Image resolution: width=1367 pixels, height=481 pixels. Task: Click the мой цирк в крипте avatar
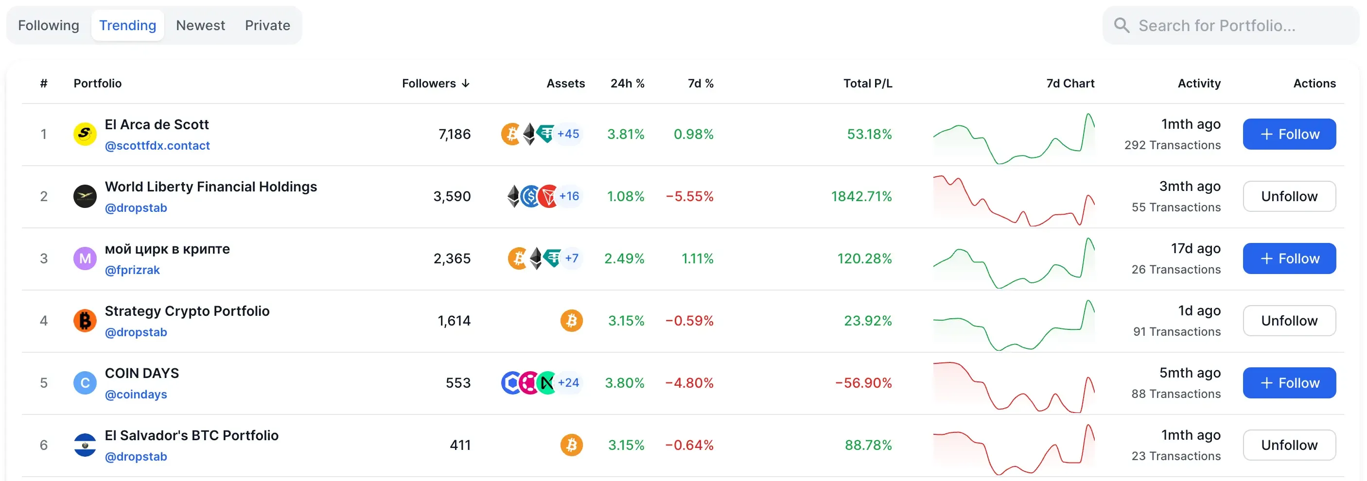point(85,258)
